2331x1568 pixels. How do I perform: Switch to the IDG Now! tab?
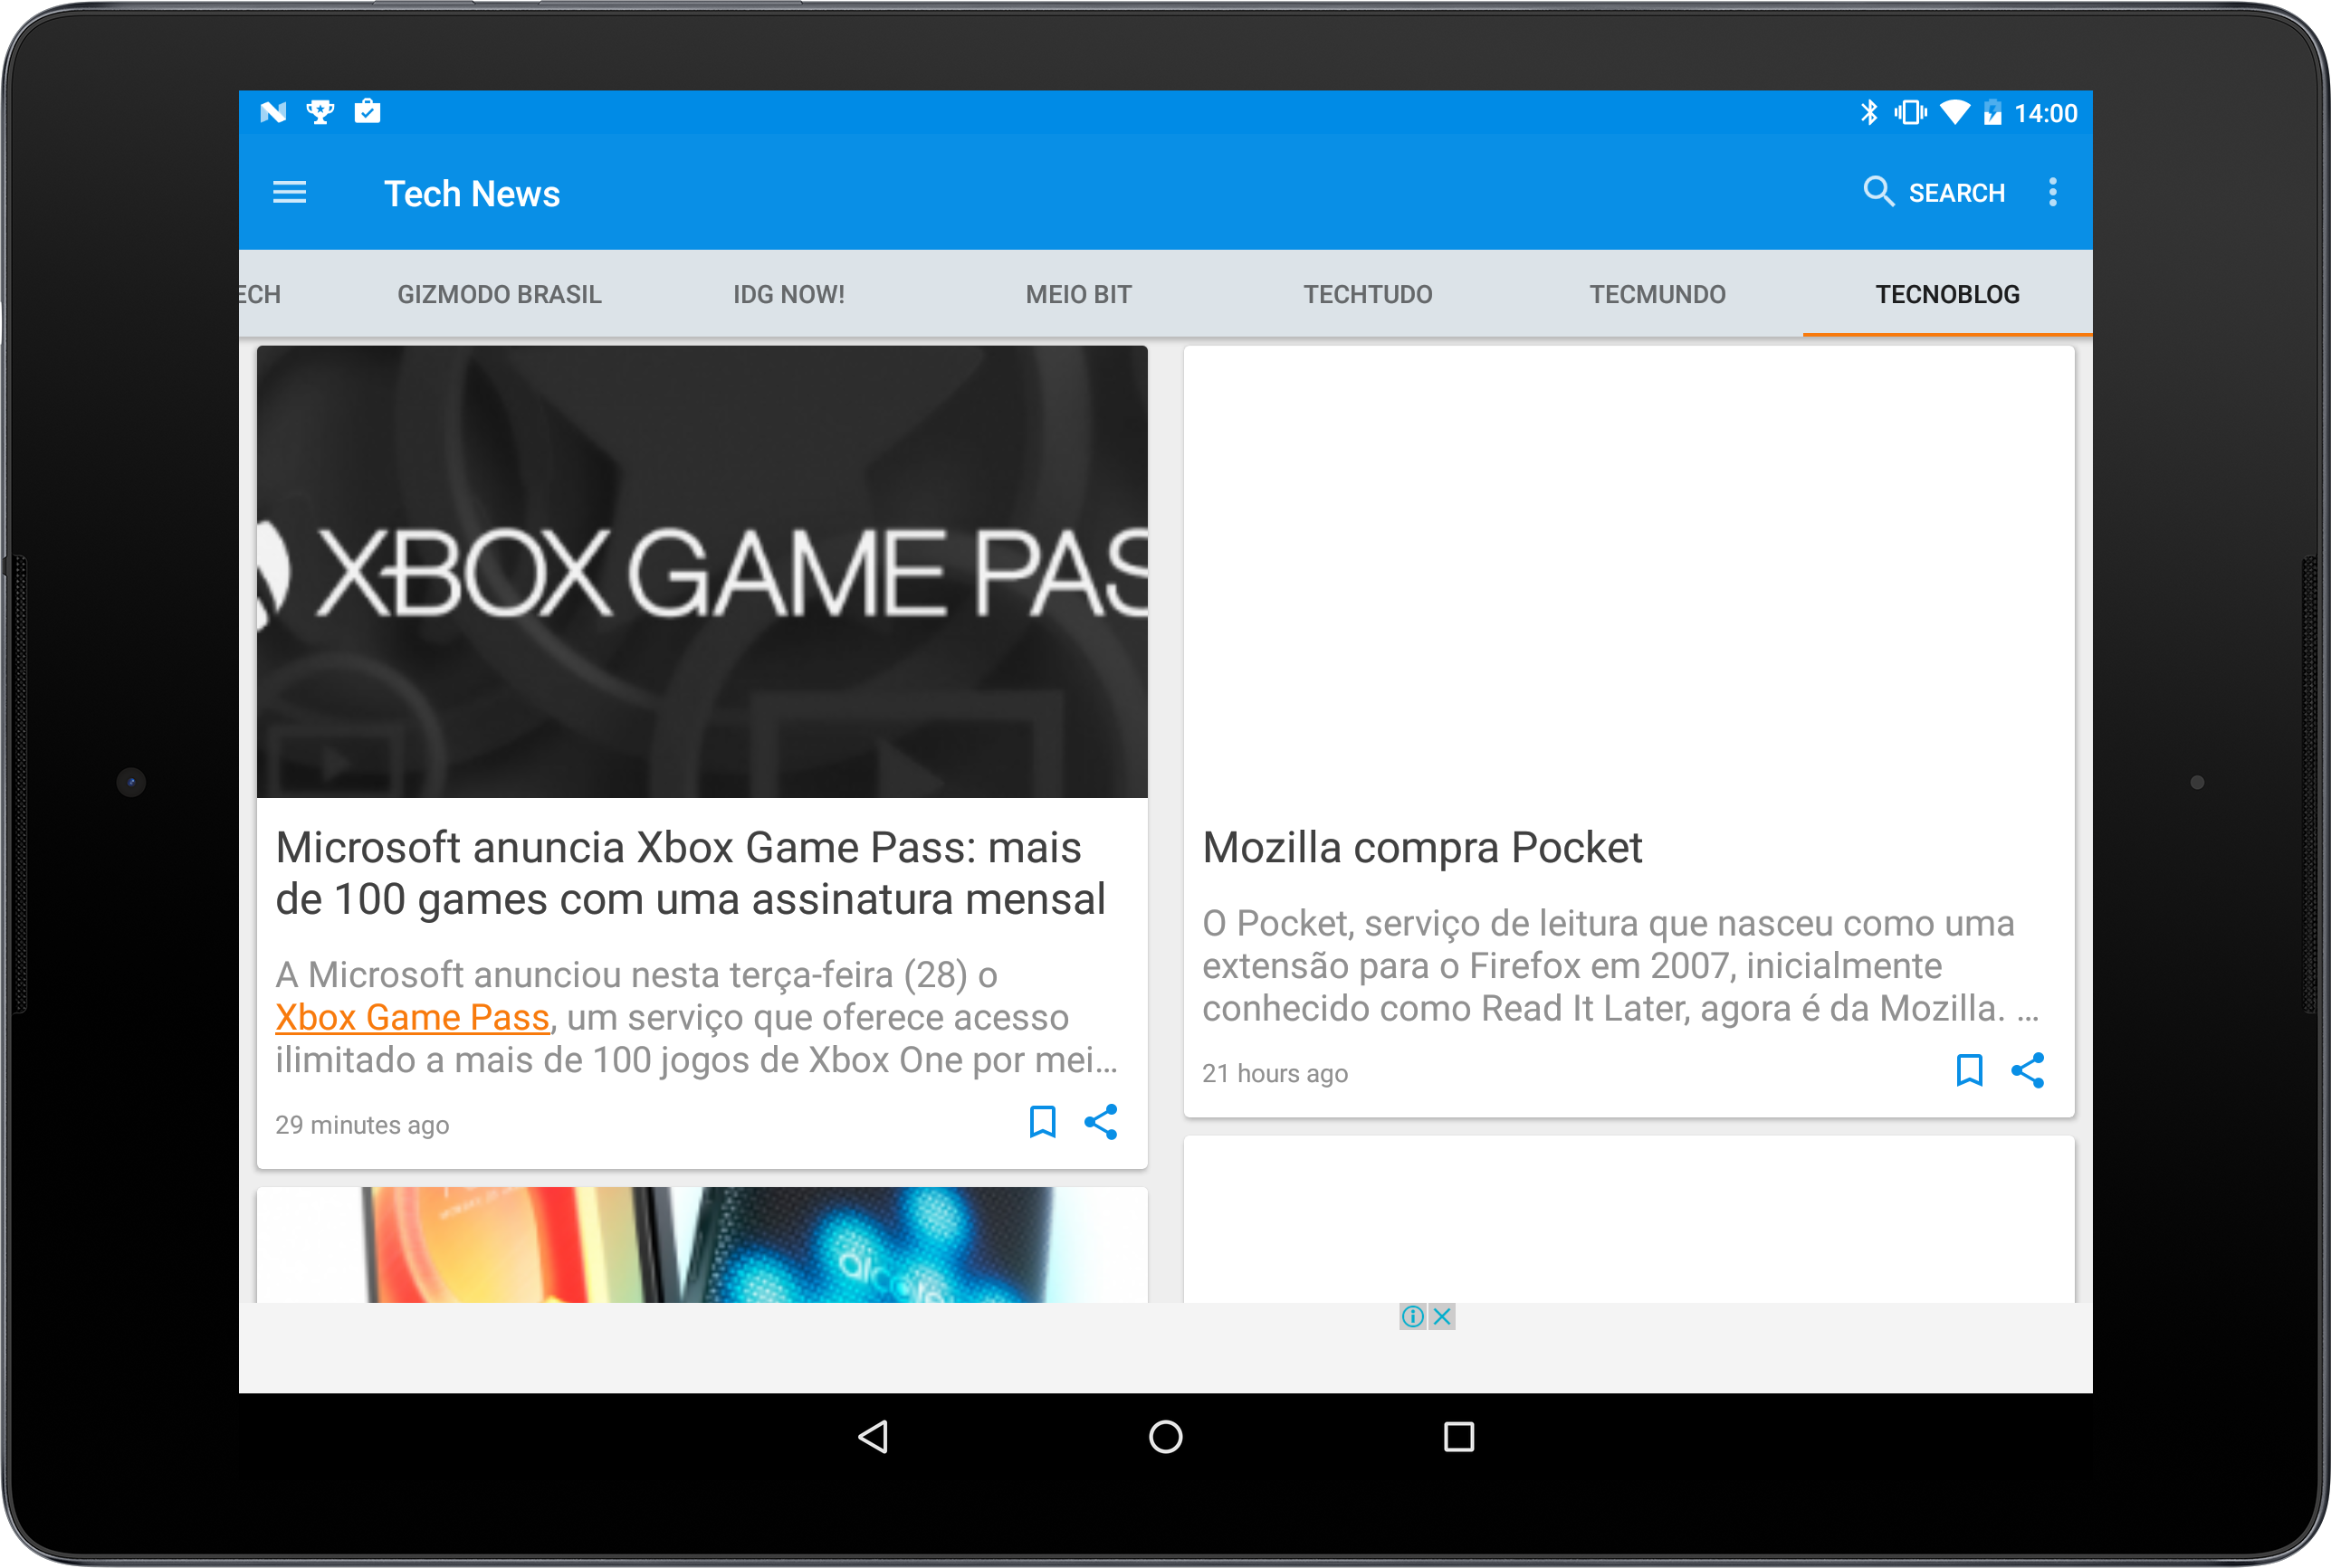(788, 294)
